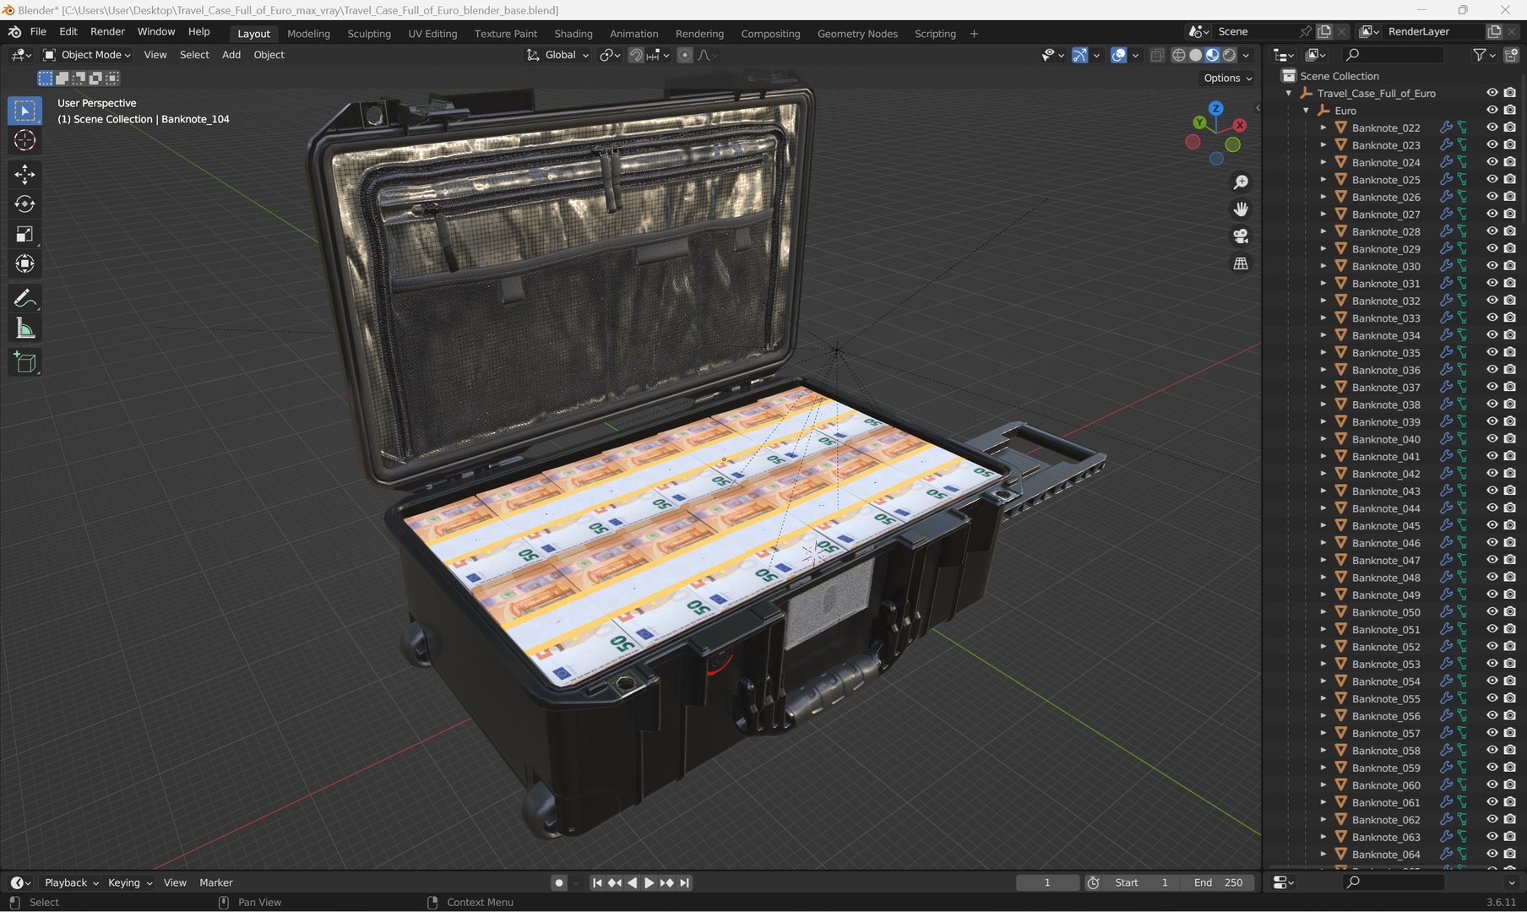Switch to wireframe viewport shading
This screenshot has height=912, width=1527.
(1179, 55)
